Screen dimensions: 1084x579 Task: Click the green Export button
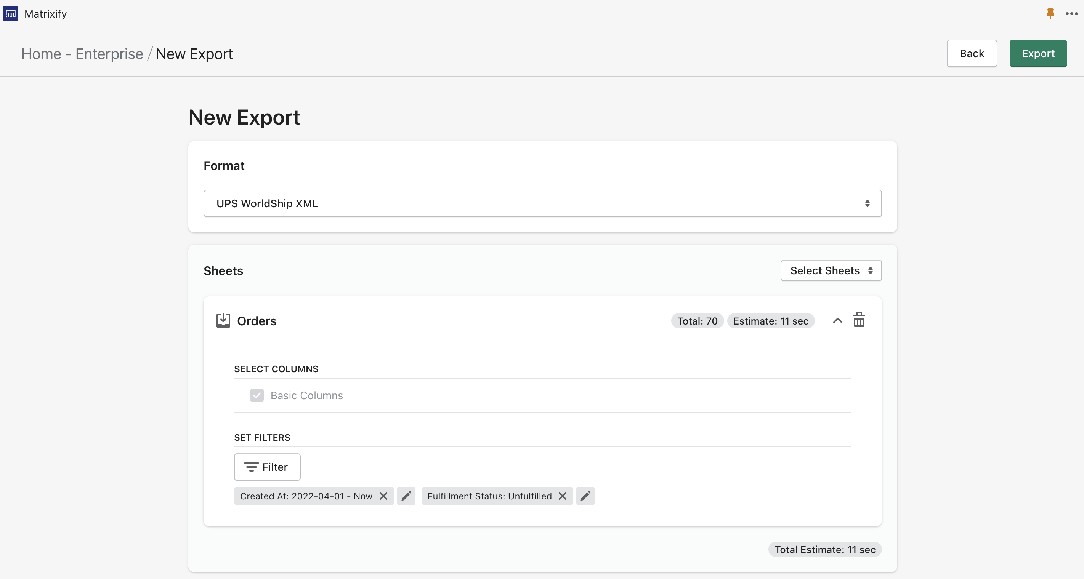point(1038,53)
